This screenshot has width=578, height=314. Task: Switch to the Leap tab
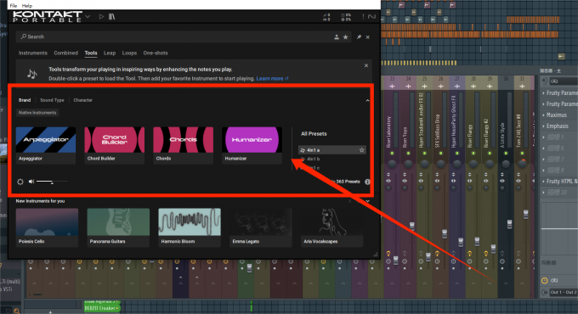pyautogui.click(x=110, y=53)
